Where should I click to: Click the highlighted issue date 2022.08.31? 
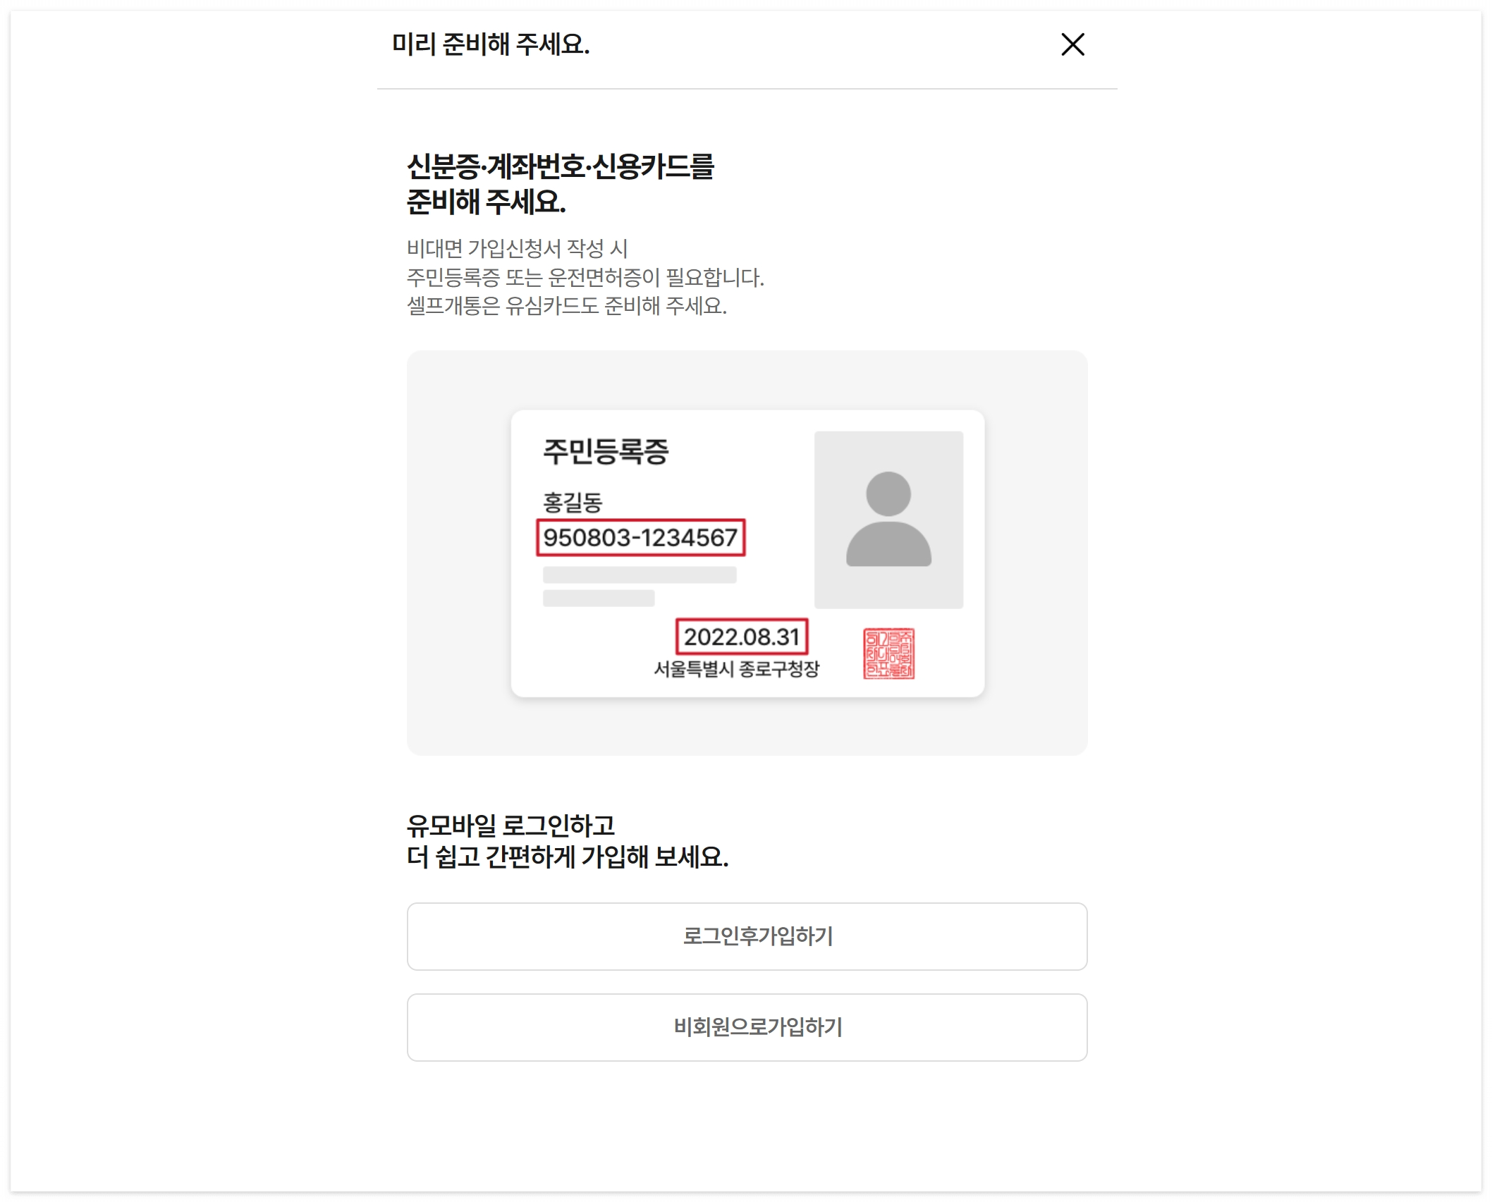741,637
